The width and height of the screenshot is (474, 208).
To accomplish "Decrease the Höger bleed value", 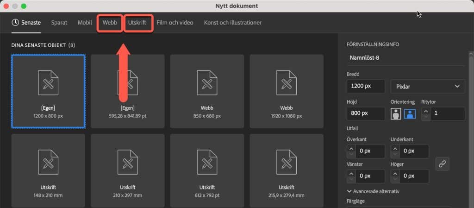I will 395,179.
